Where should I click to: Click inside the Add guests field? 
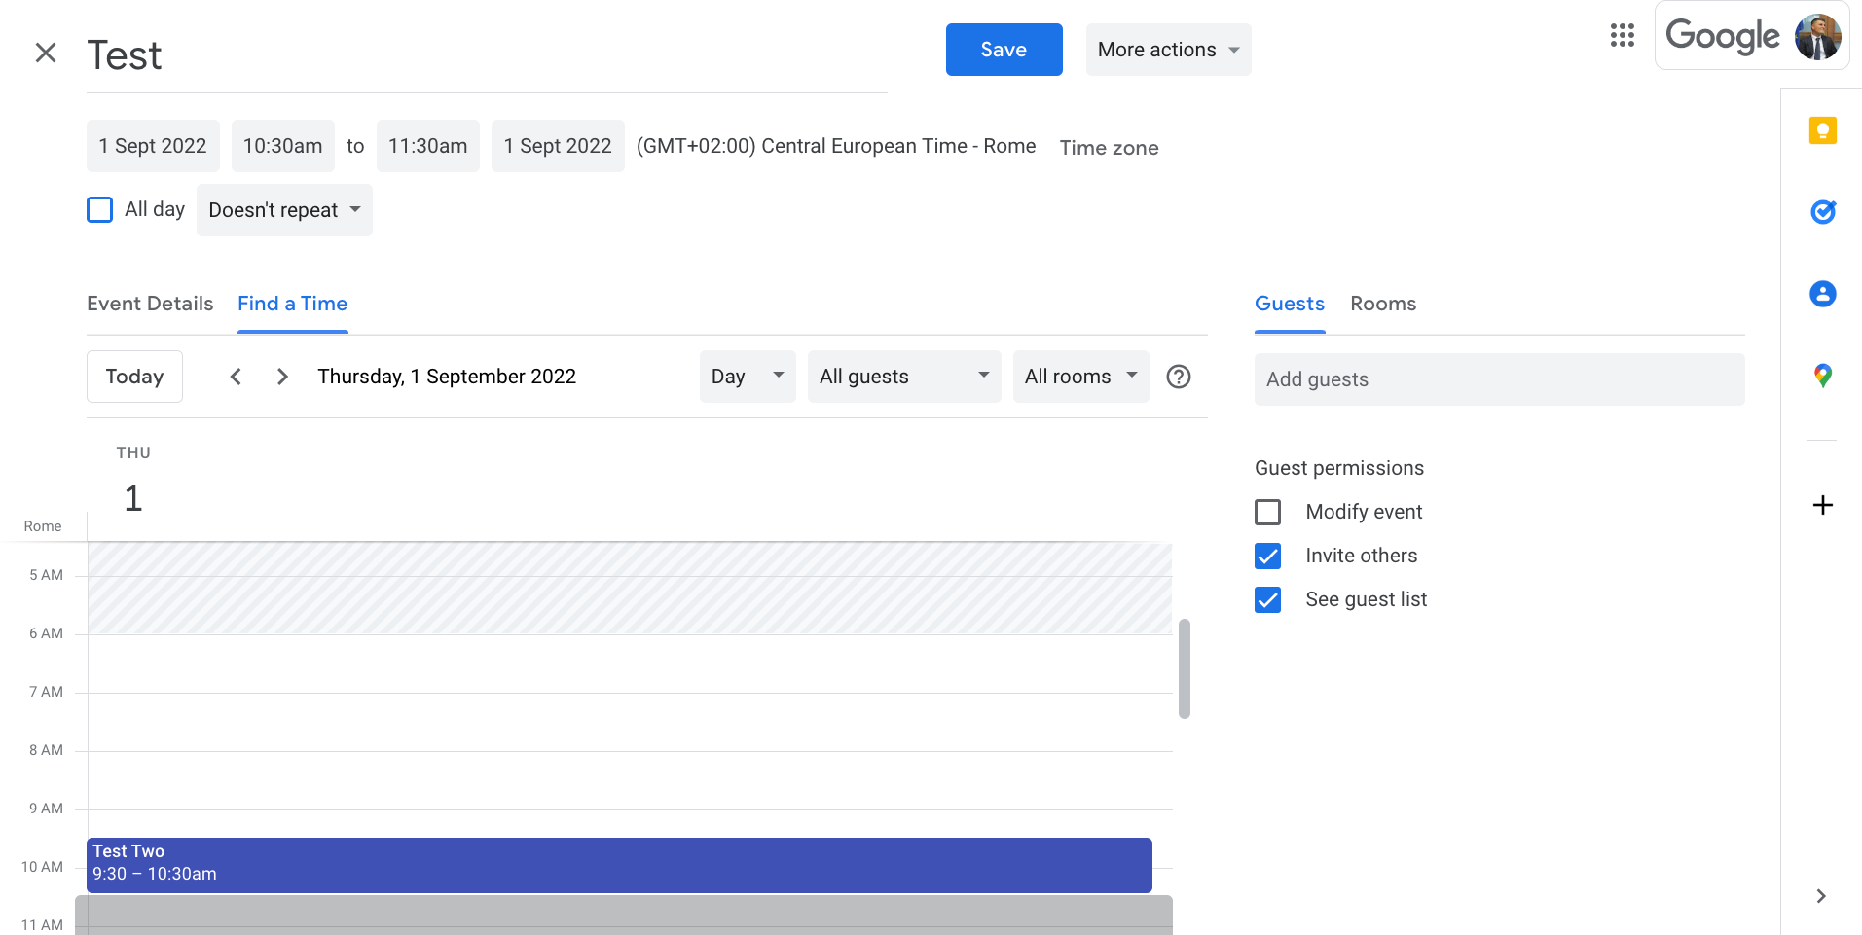[x=1498, y=378]
